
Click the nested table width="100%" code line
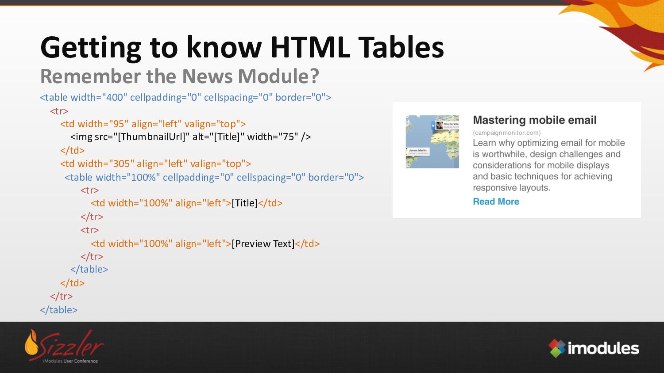pyautogui.click(x=214, y=177)
